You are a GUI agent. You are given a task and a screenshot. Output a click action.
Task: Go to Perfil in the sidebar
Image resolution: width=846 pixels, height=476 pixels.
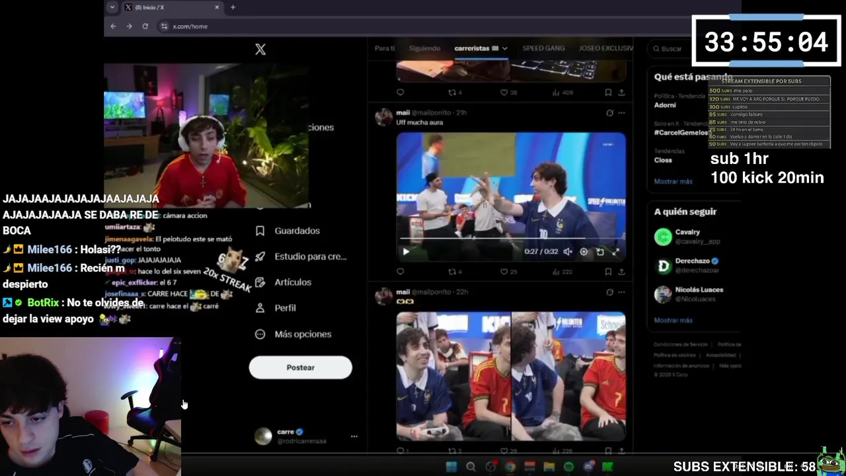(276, 308)
